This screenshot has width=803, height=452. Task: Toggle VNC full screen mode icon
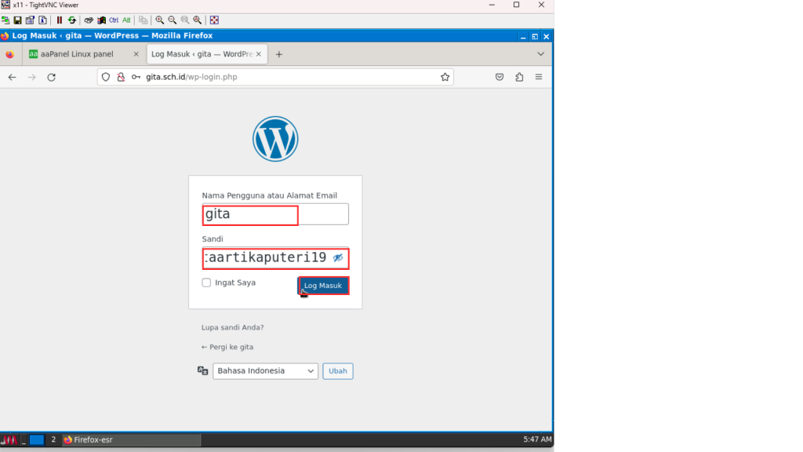(215, 20)
